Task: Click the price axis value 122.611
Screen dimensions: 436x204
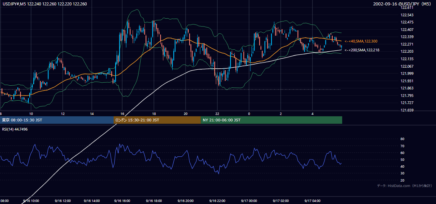Action: click(407, 7)
